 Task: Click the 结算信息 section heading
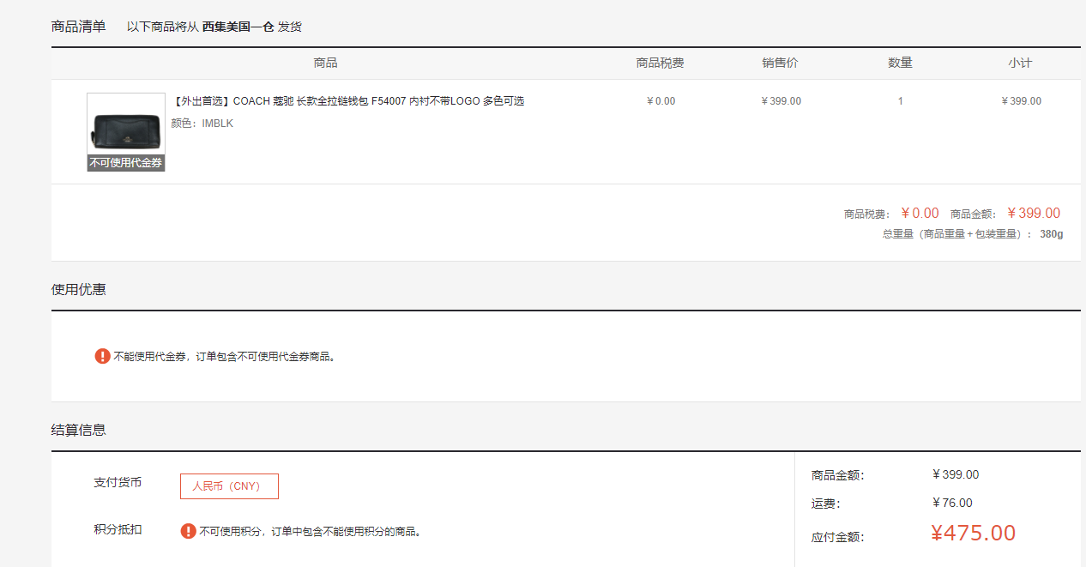coord(79,430)
